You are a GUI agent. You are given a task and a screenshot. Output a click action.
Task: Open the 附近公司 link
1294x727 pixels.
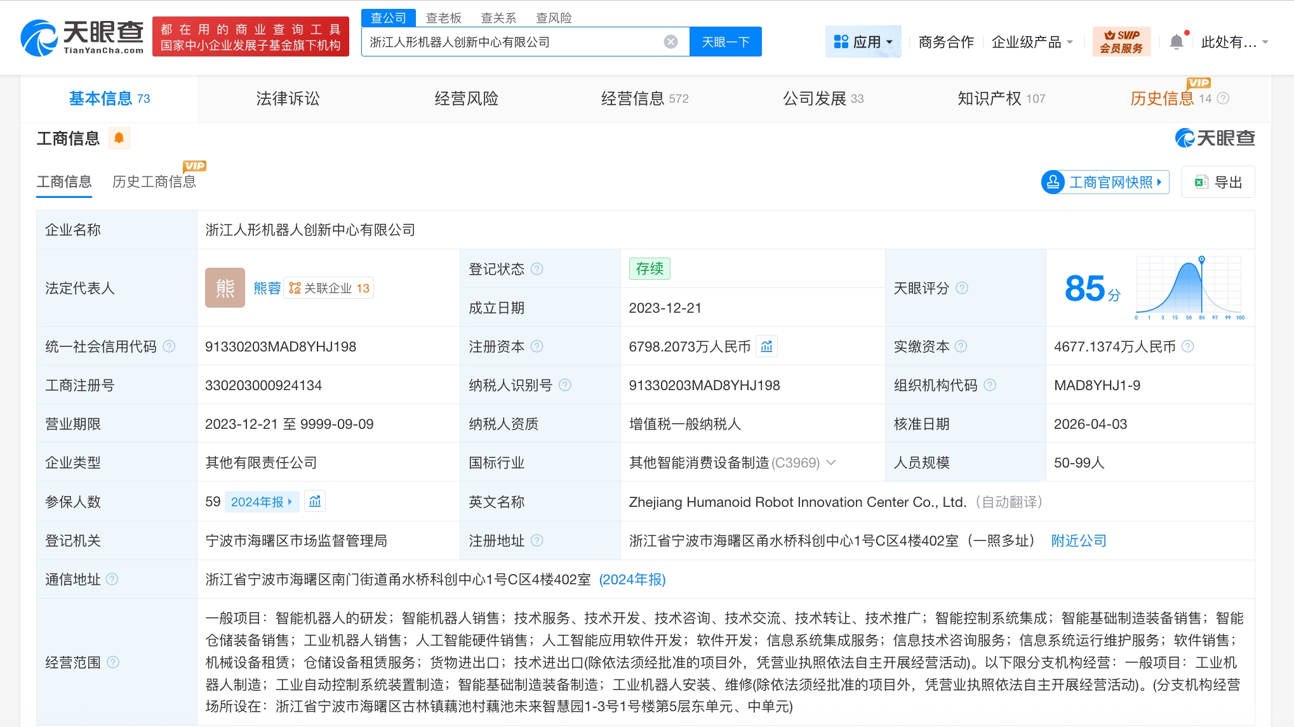pyautogui.click(x=1078, y=540)
